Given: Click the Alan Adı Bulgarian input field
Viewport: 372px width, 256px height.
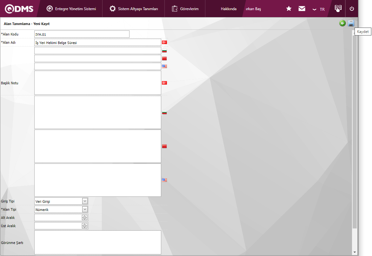Looking at the screenshot, I should coord(98,51).
